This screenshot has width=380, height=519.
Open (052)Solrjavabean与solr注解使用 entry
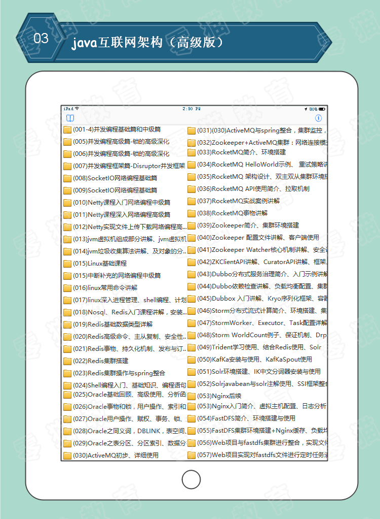262,384
